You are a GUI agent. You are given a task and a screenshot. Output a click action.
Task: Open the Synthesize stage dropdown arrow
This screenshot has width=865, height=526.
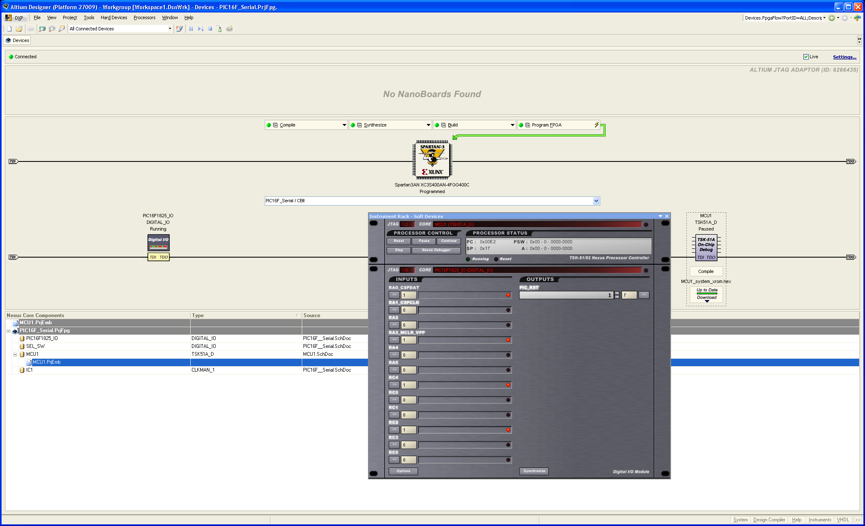tap(428, 125)
